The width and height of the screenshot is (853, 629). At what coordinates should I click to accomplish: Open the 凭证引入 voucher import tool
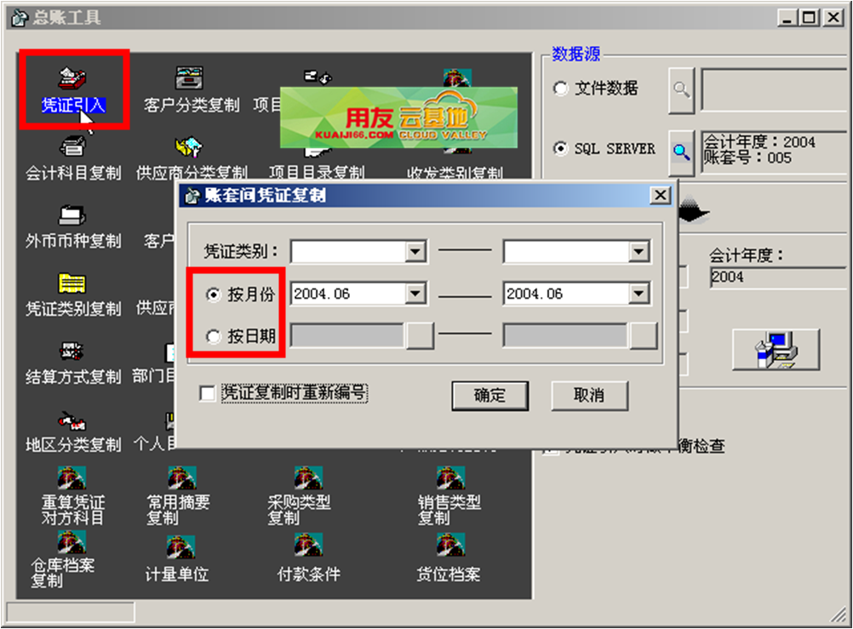coord(73,91)
